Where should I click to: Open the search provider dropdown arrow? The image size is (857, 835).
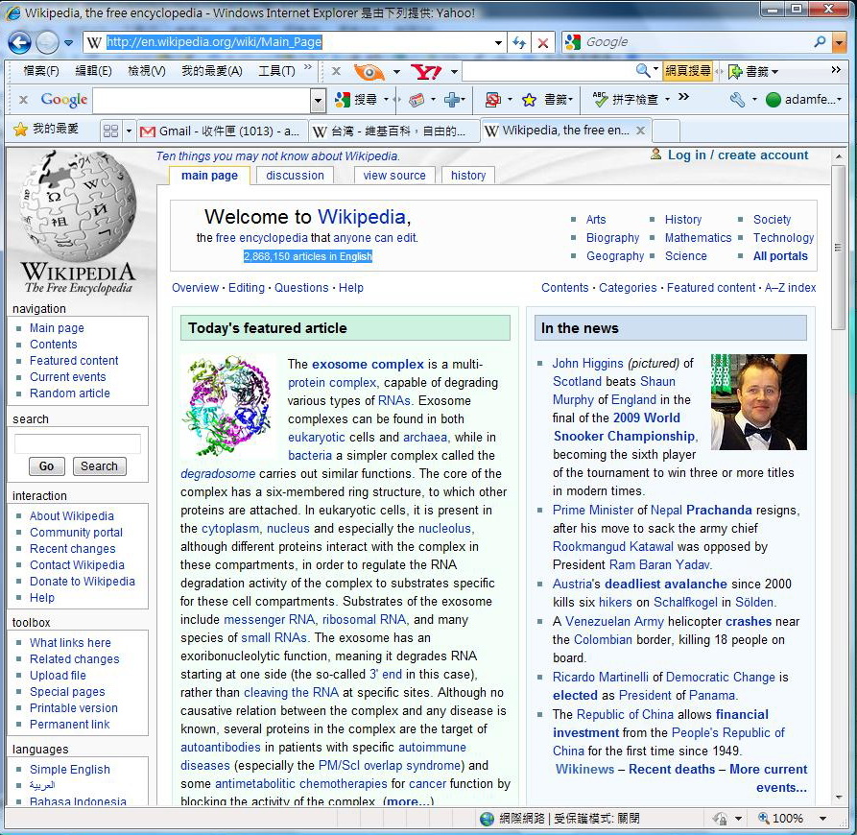coord(839,42)
